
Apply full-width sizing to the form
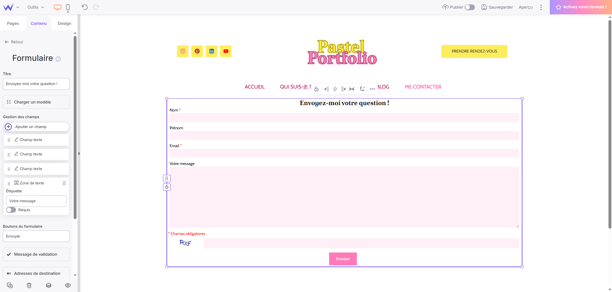(x=351, y=89)
